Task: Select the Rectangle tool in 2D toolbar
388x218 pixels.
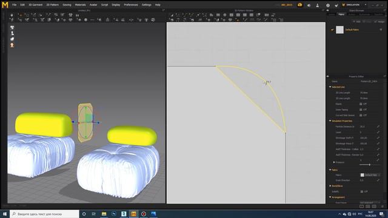Action: [x=218, y=15]
